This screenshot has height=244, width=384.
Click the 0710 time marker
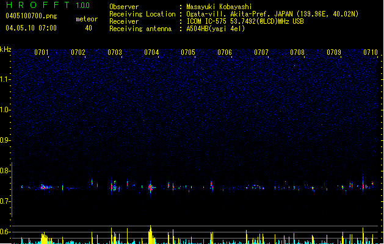371,52
